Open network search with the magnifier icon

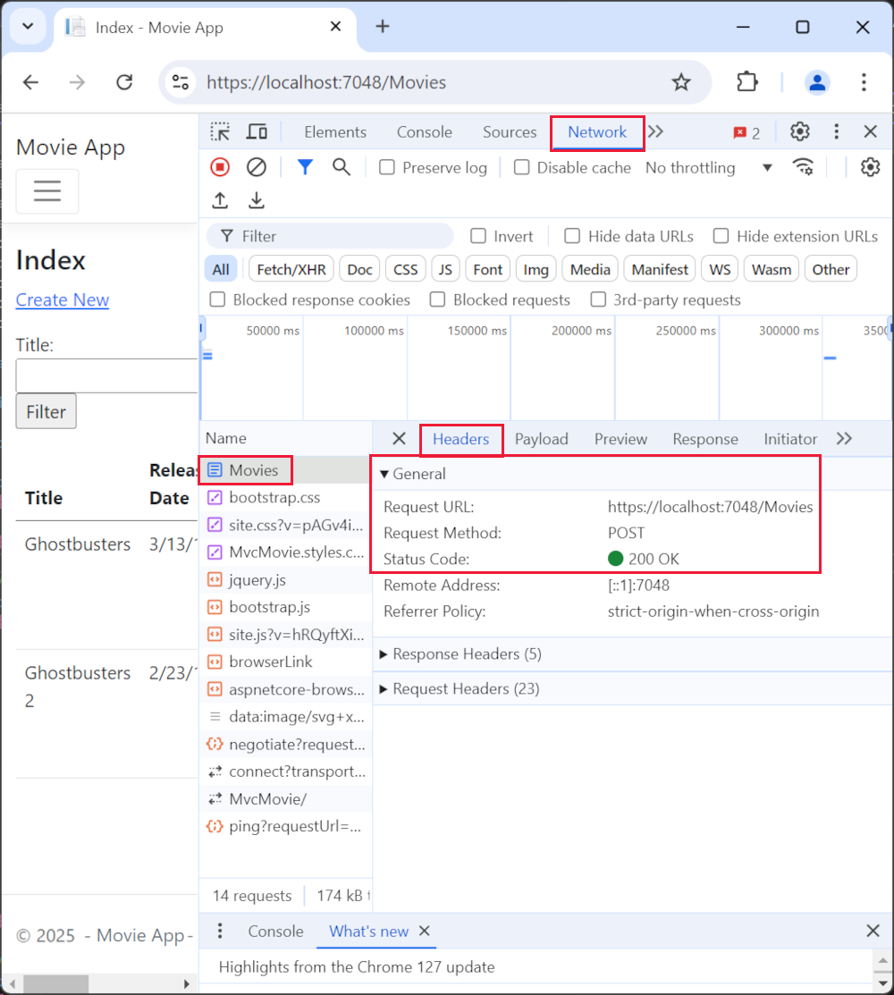(342, 167)
